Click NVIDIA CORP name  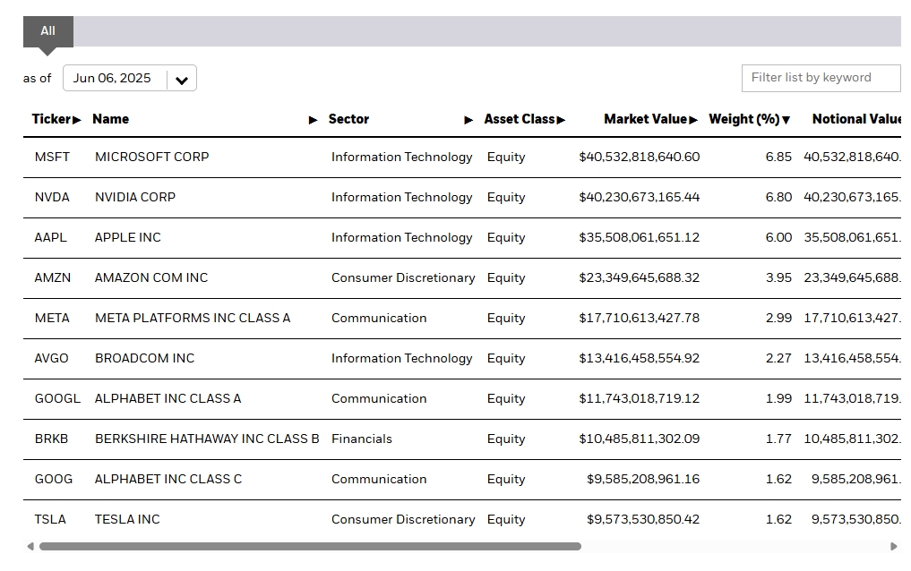[x=135, y=197]
